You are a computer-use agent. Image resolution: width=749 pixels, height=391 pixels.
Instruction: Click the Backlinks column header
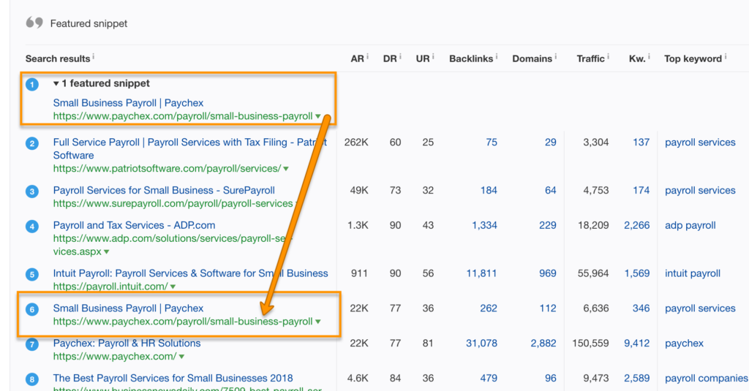[x=471, y=58]
